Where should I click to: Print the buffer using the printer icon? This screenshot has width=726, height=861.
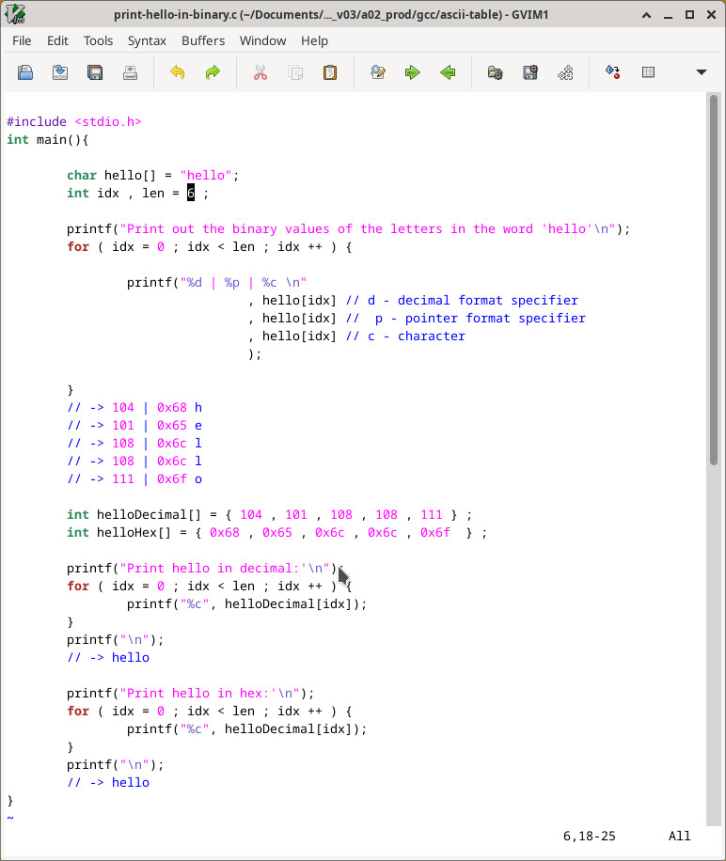130,72
